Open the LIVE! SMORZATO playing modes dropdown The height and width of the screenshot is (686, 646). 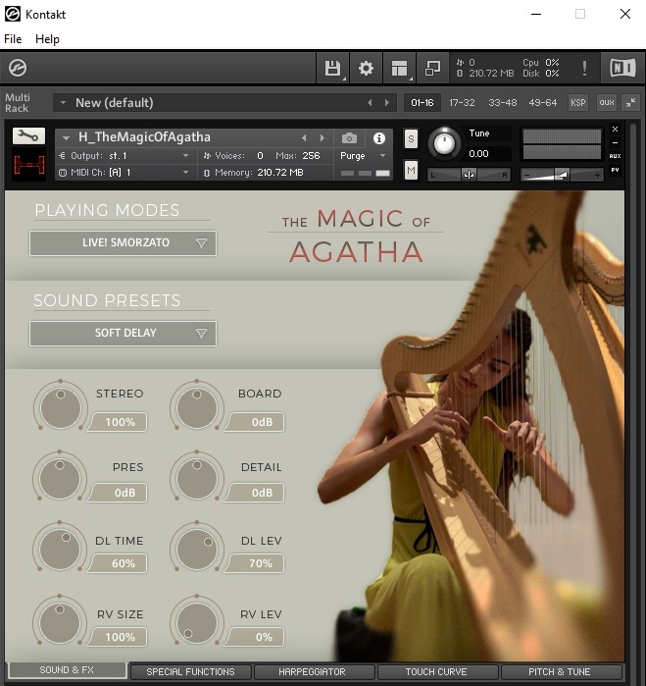pyautogui.click(x=123, y=242)
